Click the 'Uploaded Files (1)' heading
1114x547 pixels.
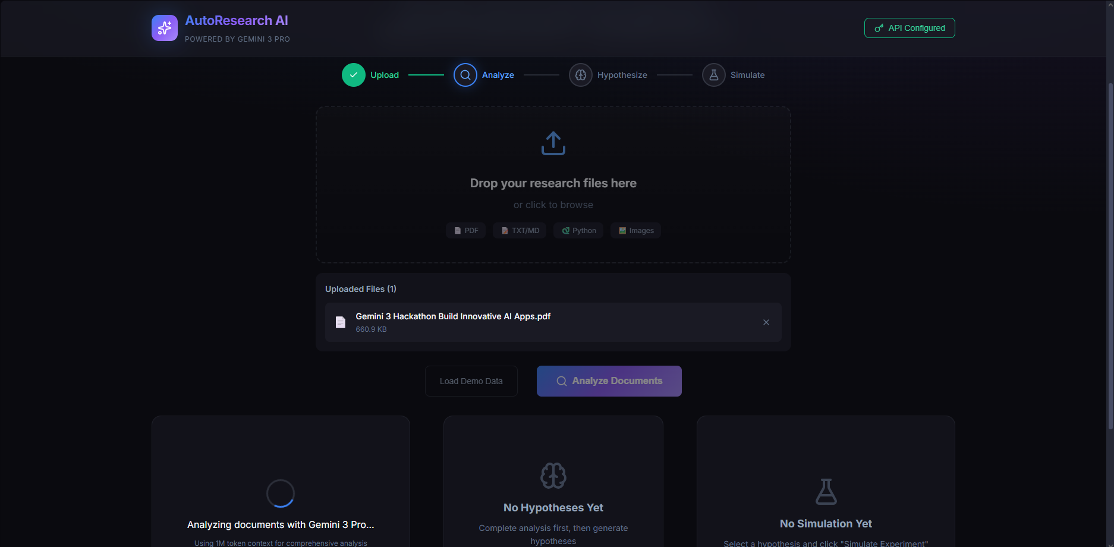pyautogui.click(x=361, y=289)
